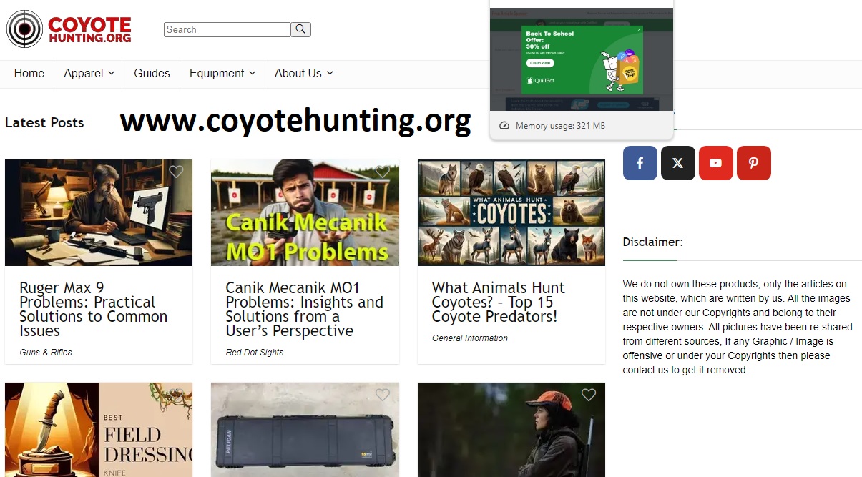Expand the Apparel menu

click(x=89, y=73)
